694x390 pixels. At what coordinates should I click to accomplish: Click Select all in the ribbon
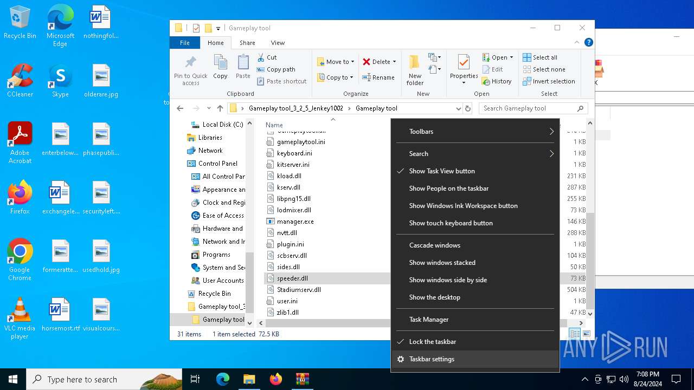pyautogui.click(x=540, y=57)
